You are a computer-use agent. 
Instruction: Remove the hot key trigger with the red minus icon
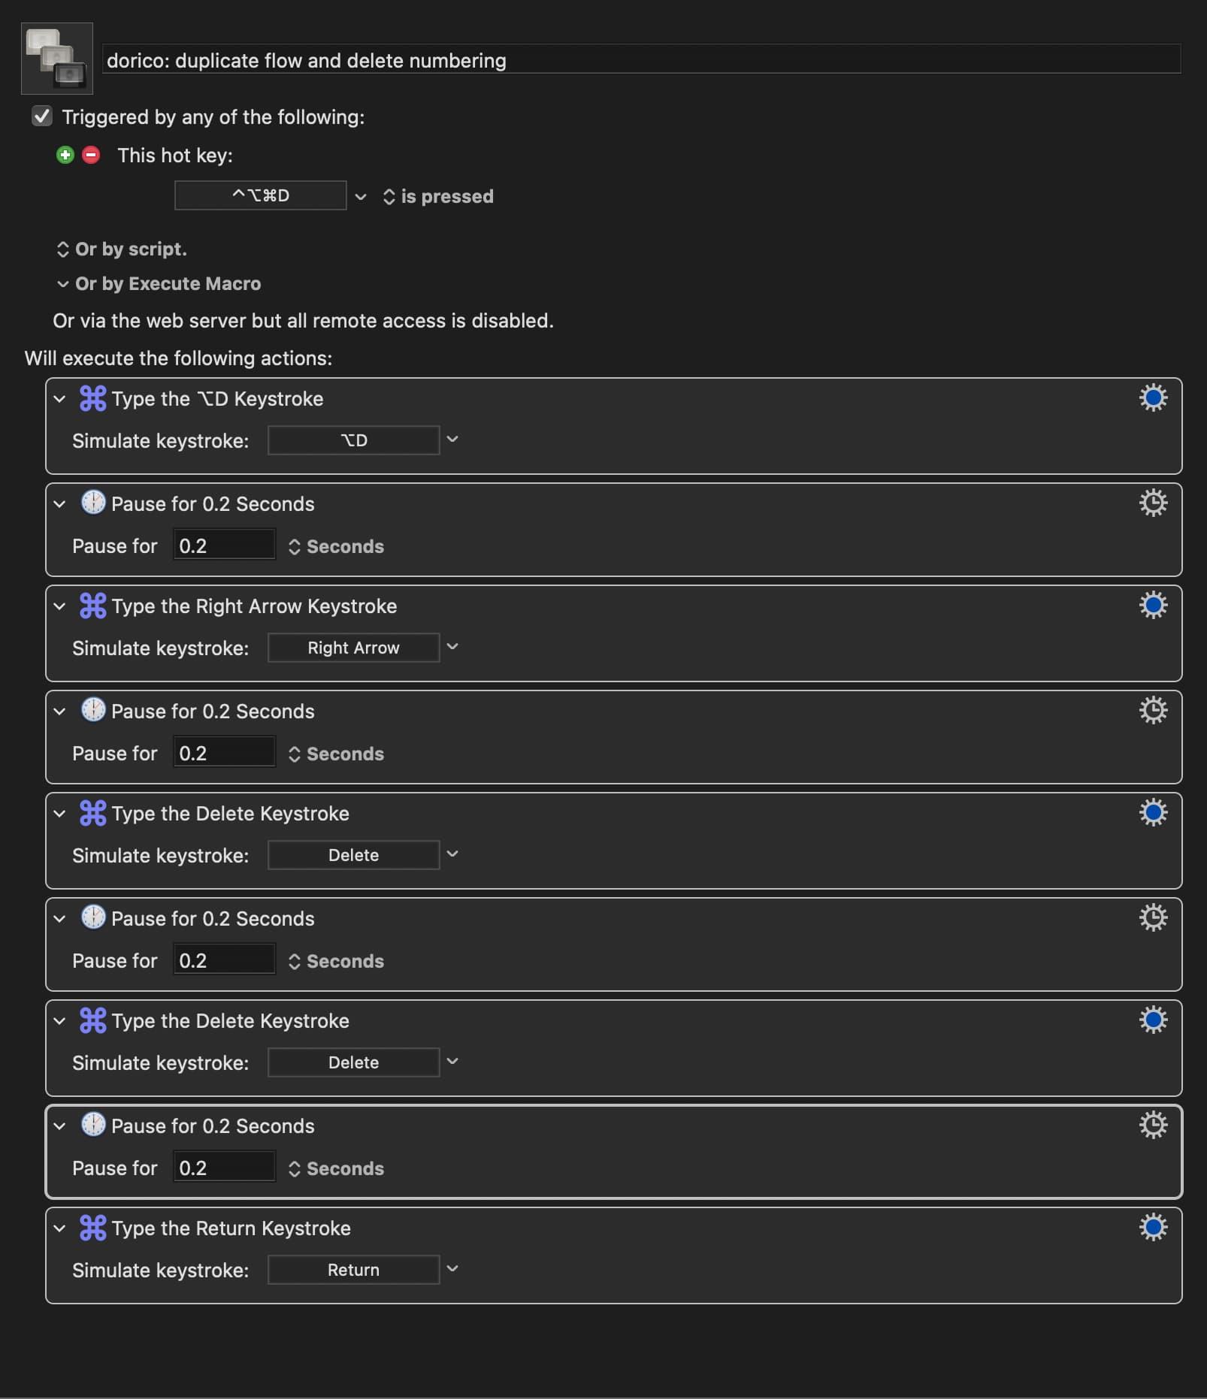91,155
